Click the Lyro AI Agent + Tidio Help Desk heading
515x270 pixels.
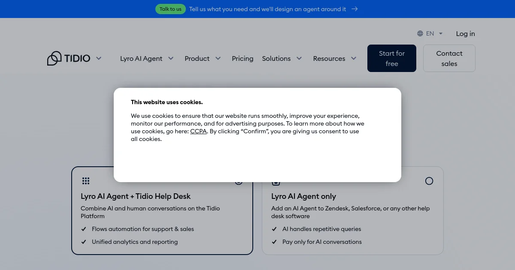pyautogui.click(x=136, y=196)
